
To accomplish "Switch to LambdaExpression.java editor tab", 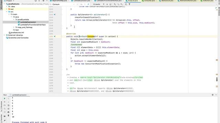I will [x=82, y=1].
